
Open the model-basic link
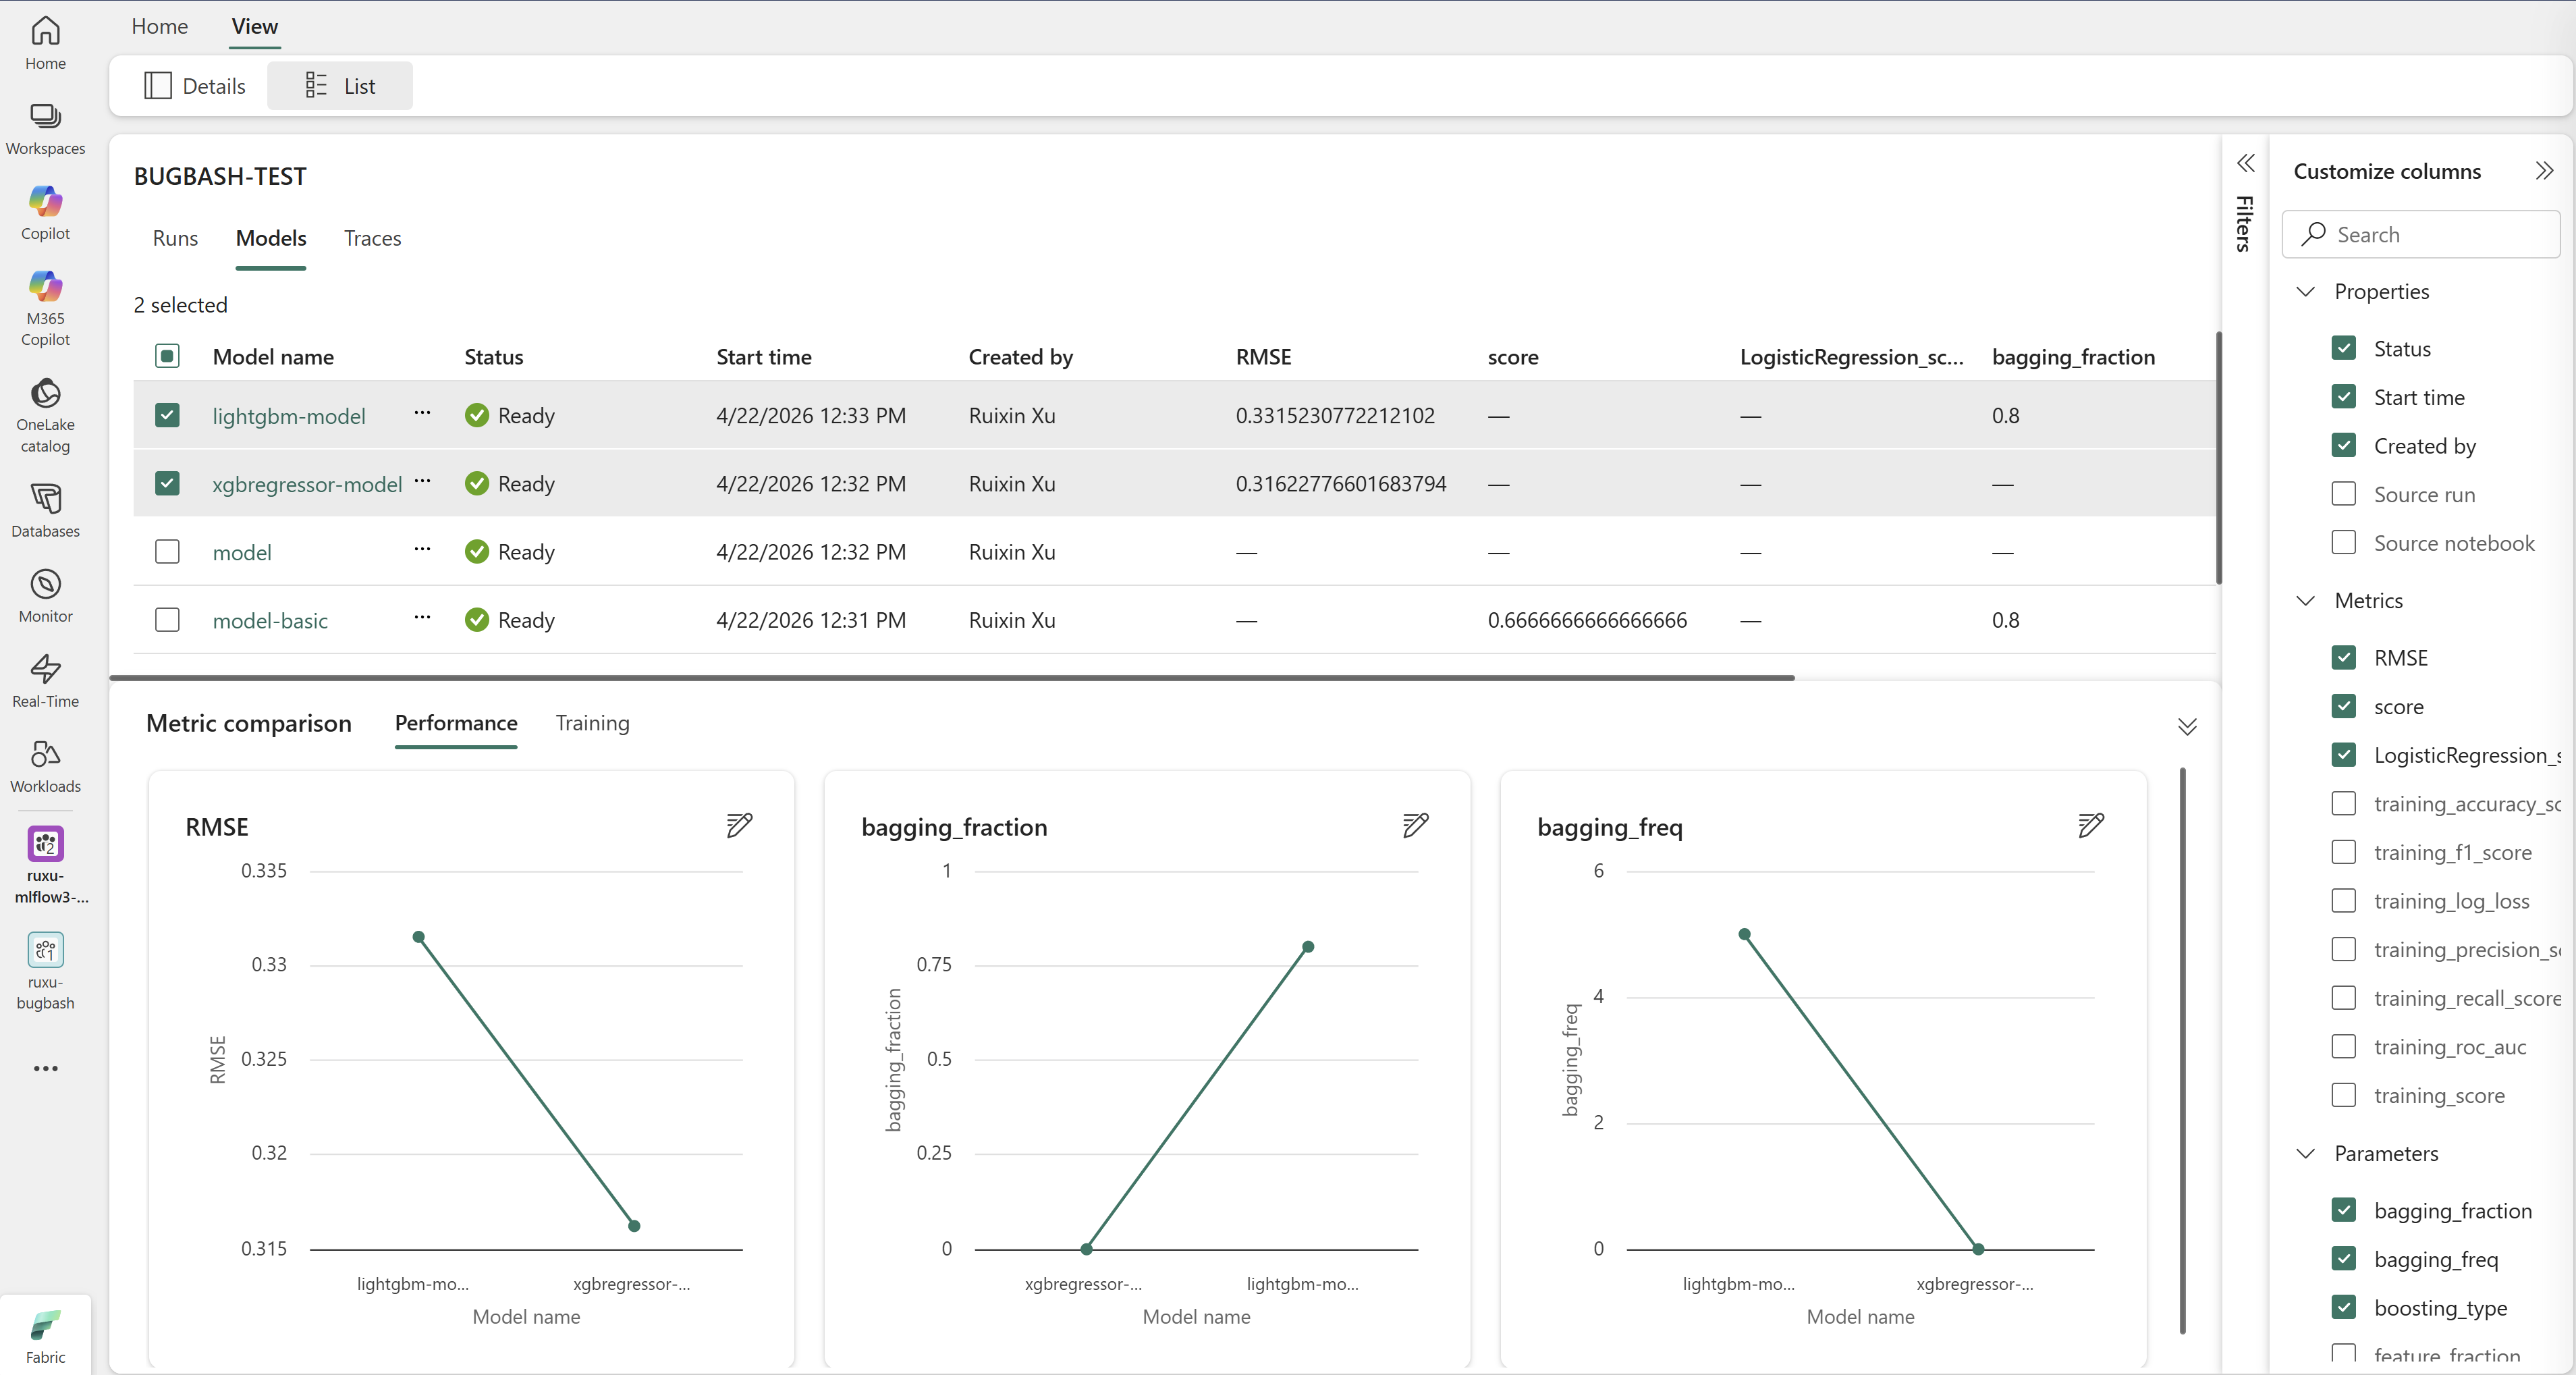tap(270, 620)
